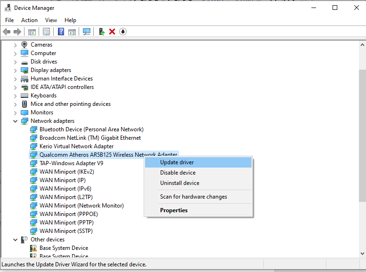Screen dimensions: 366x272
Task: Click the Cameras category icon
Action: [24, 45]
